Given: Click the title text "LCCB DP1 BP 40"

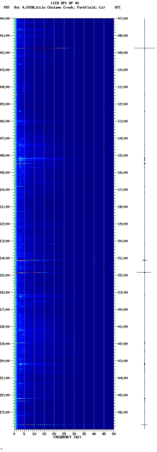Looking at the screenshot, I should click(65, 3).
